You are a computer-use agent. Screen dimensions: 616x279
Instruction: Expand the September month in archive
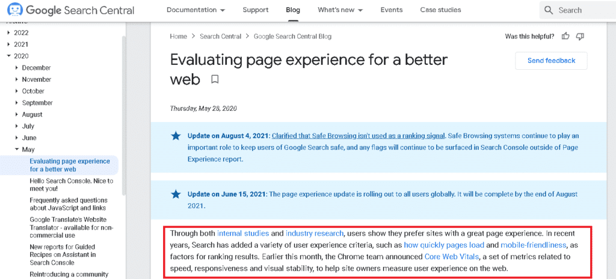click(x=17, y=103)
